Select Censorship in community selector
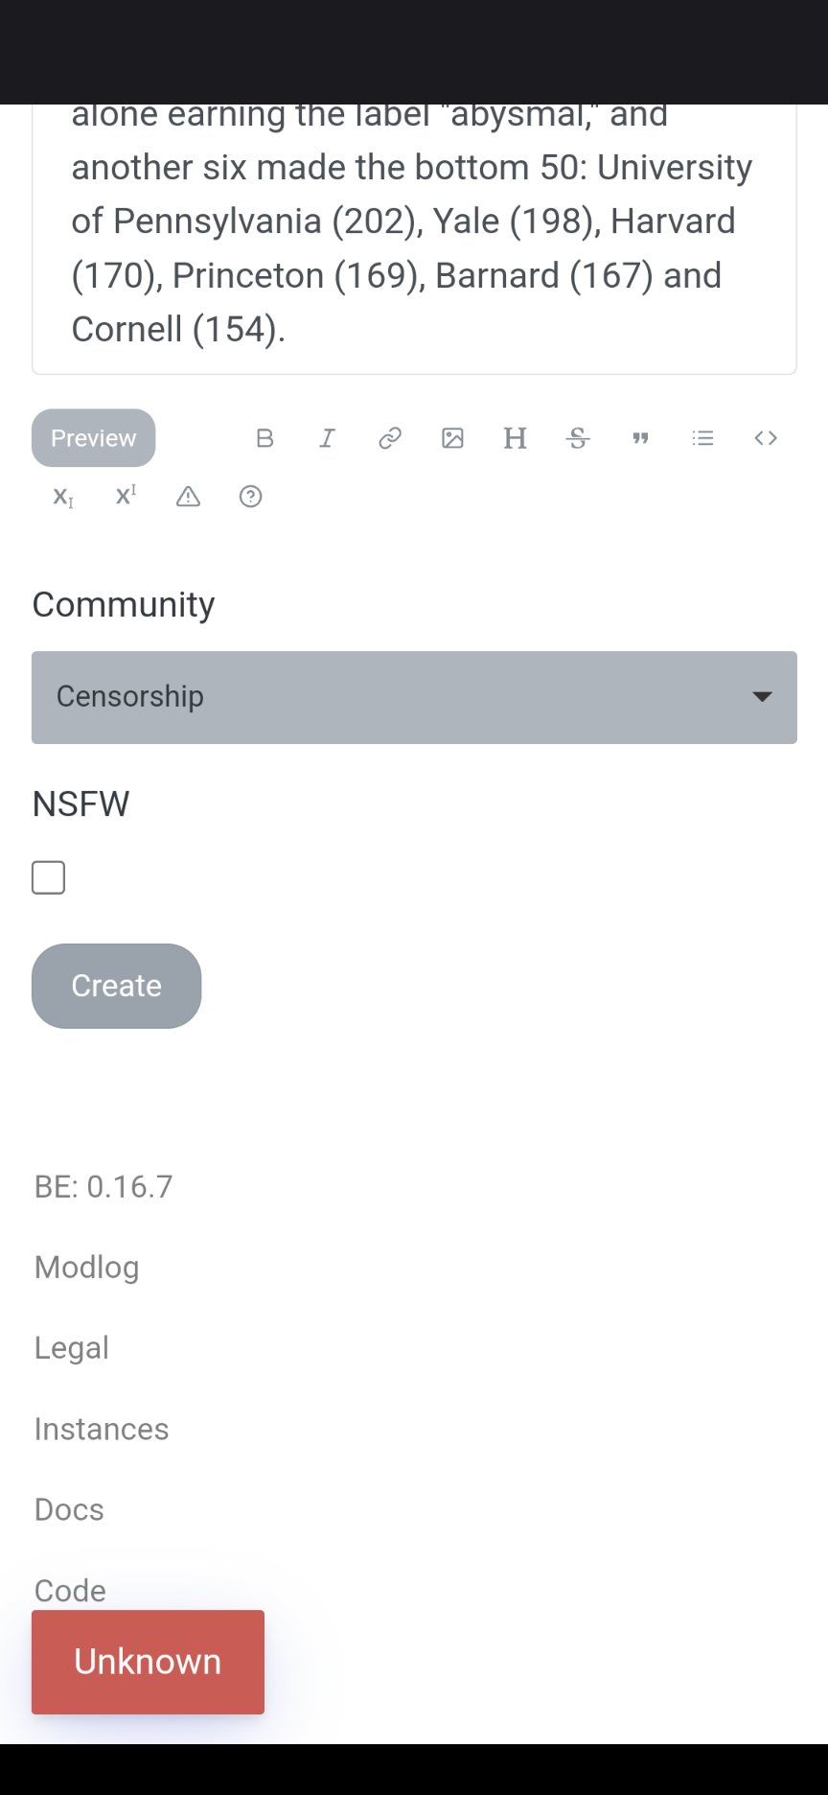 414,697
